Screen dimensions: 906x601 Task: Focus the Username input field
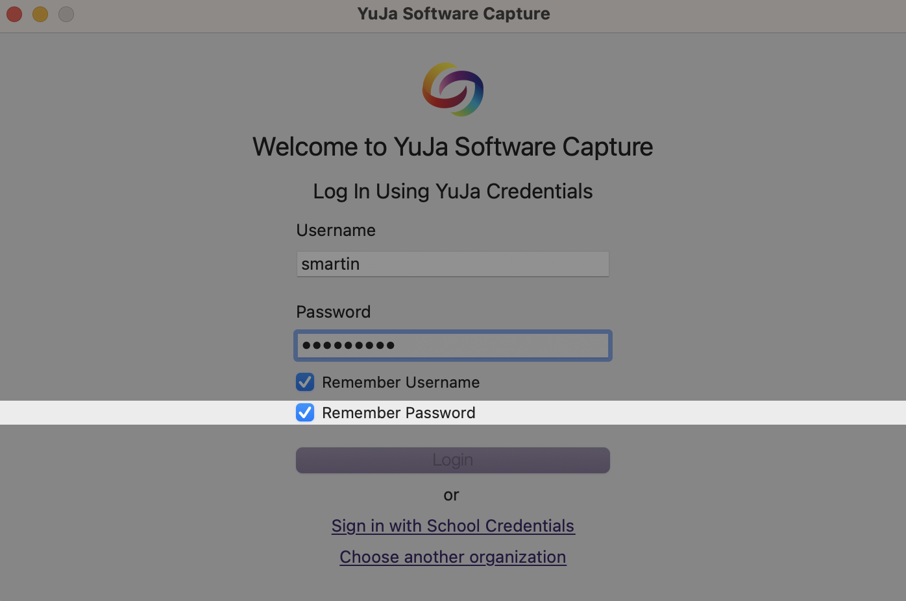click(x=452, y=264)
